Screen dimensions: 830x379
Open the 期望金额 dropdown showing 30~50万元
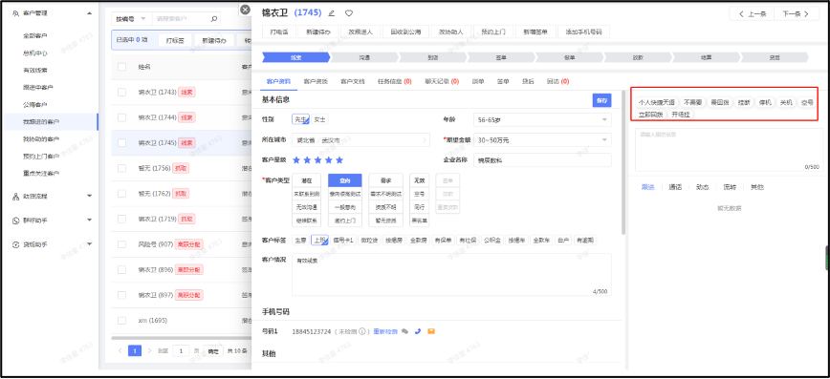pos(542,140)
